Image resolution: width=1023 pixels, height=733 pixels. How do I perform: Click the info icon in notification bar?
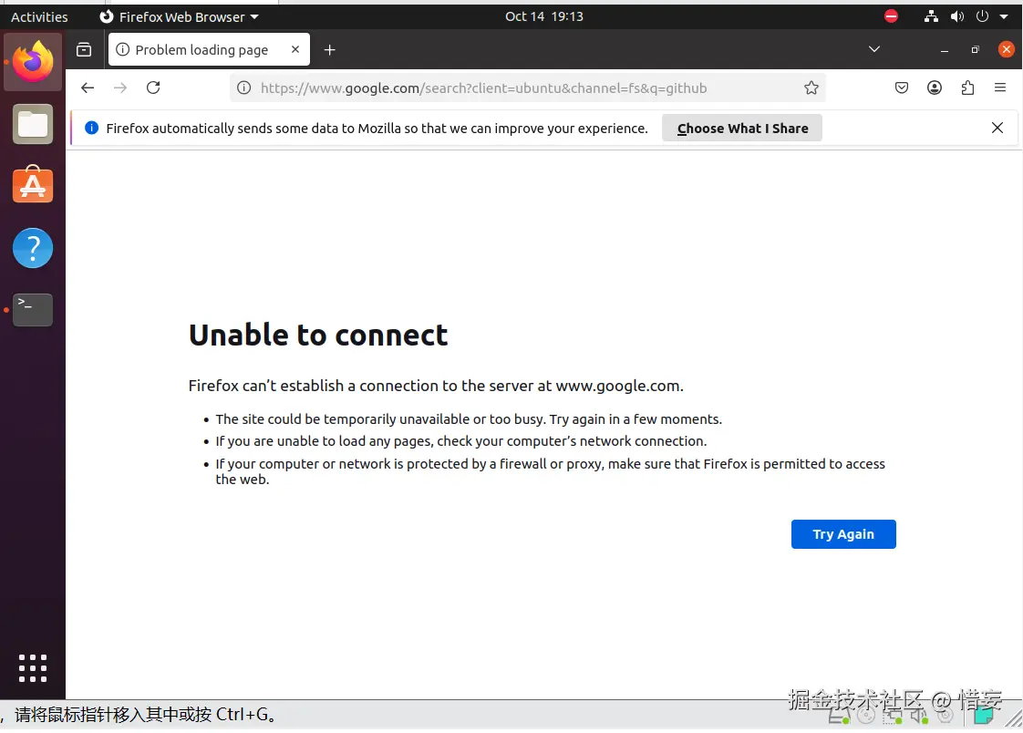pos(91,128)
